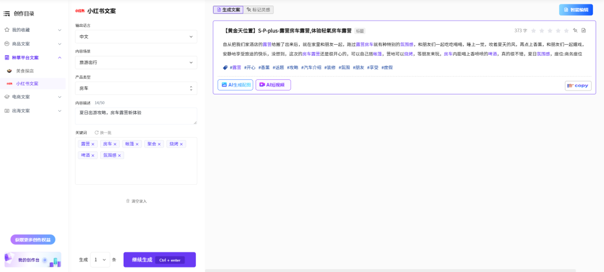Image resolution: width=604 pixels, height=272 pixels.
Task: Click the star icon beside 我的收藏
Action: (7, 30)
